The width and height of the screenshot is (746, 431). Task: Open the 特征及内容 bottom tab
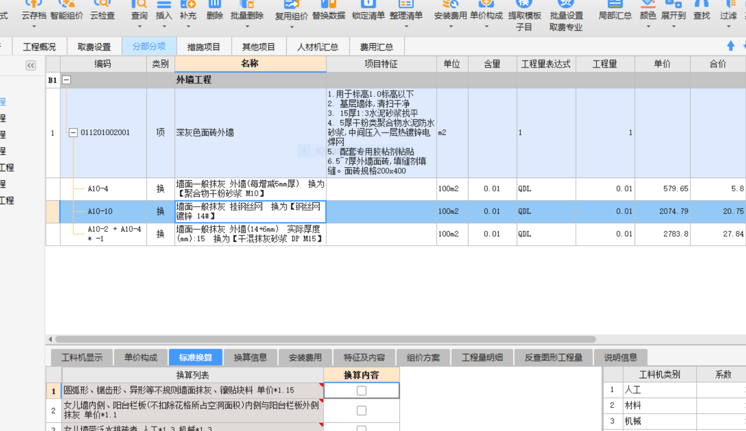click(364, 358)
